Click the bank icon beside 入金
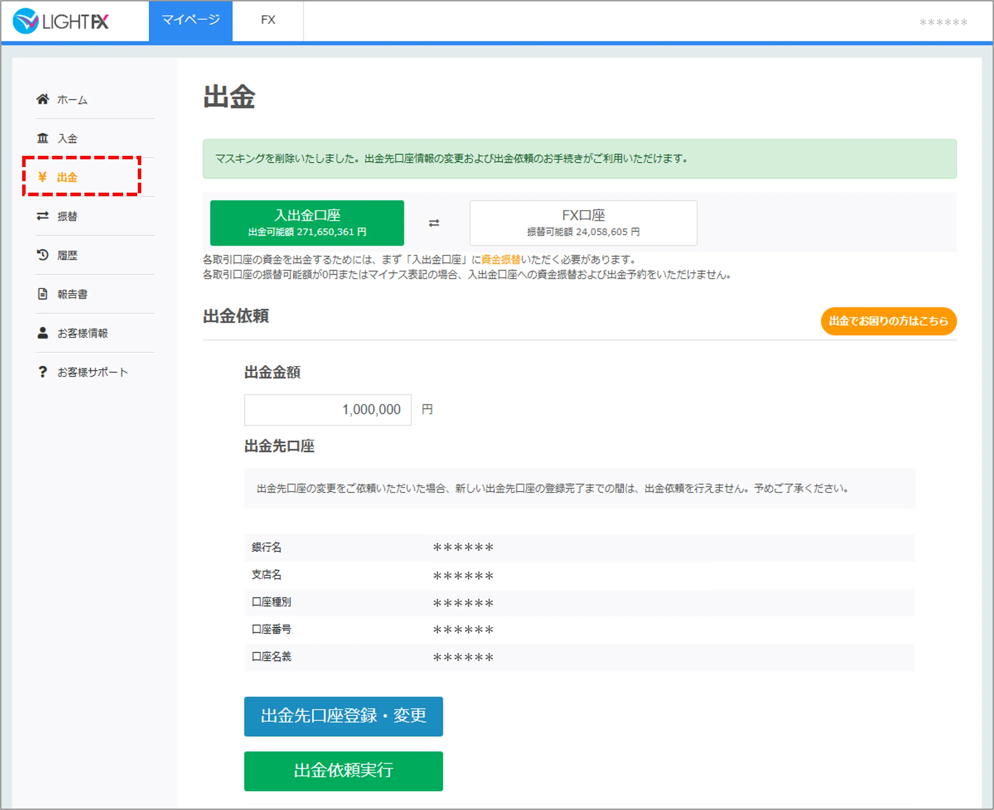 [42, 138]
